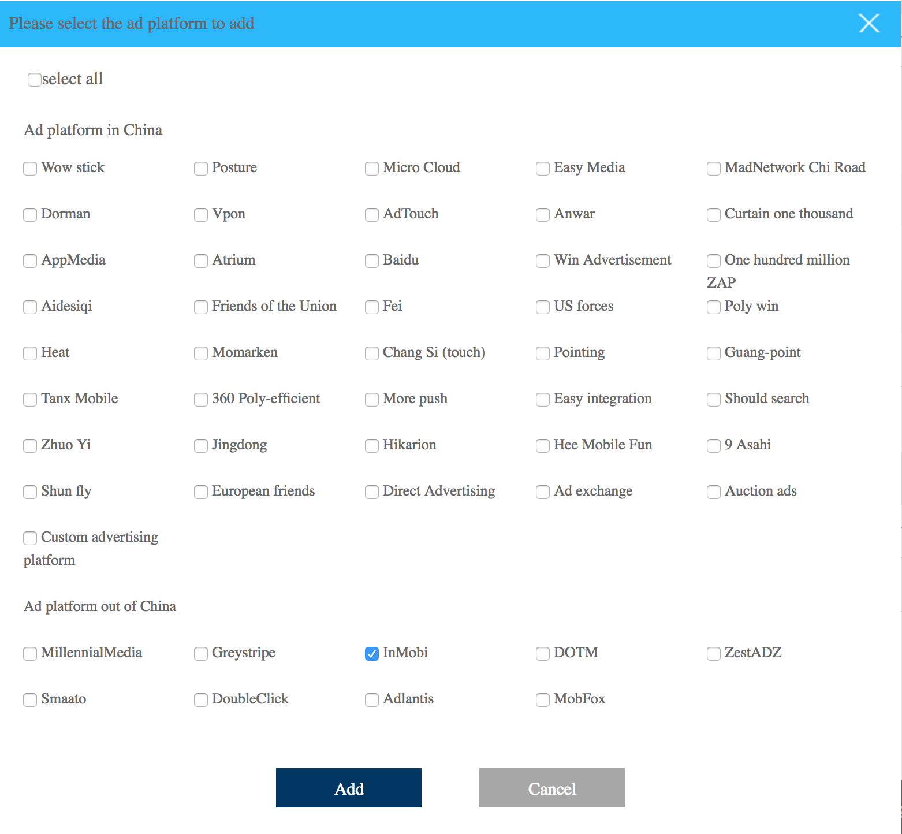Tick Curtain one thousand checkbox
The width and height of the screenshot is (902, 834).
click(714, 215)
